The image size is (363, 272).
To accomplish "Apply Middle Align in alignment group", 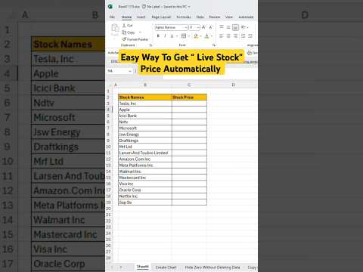I will [228, 27].
